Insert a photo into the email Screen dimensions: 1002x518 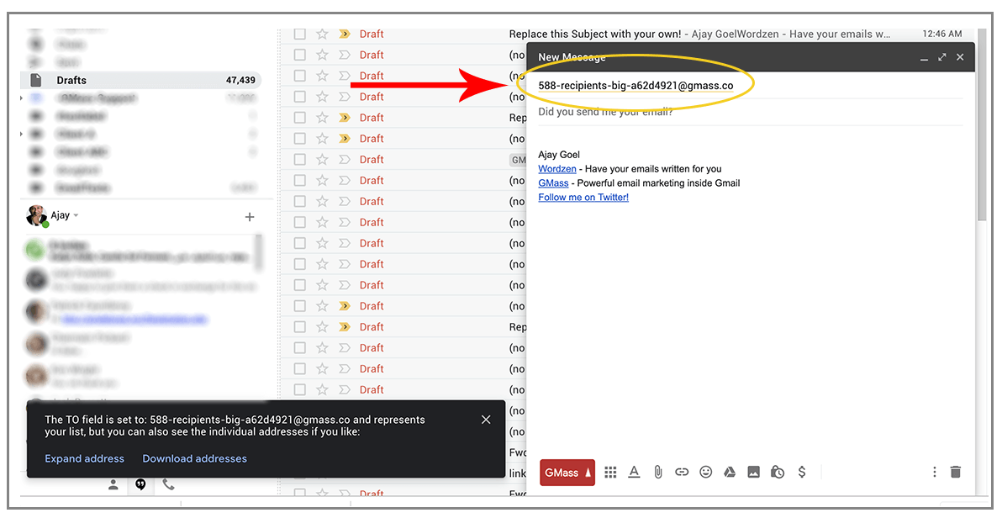point(753,472)
